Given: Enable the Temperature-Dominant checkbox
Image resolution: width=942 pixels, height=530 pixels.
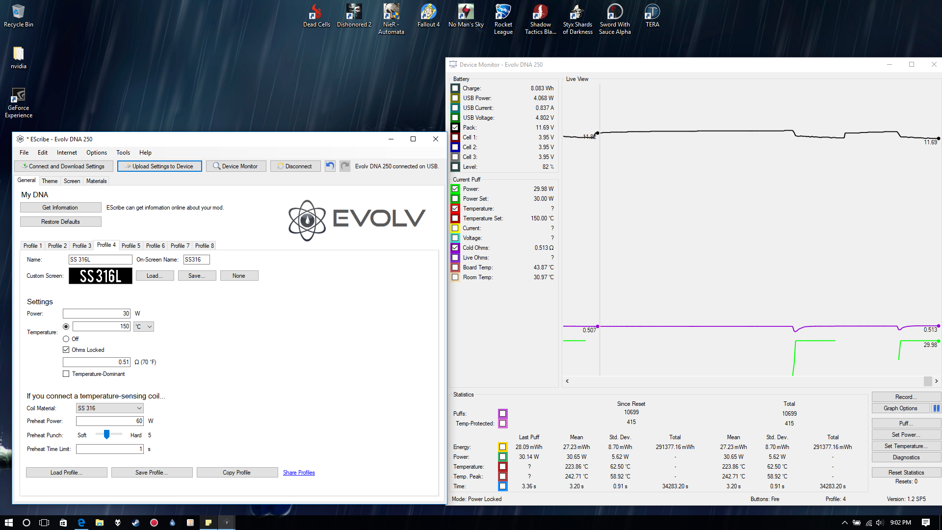Looking at the screenshot, I should coord(66,374).
